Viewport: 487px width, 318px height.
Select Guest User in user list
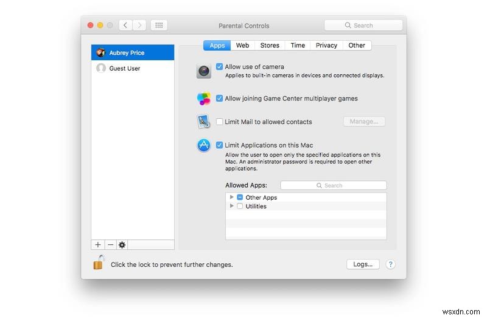coord(133,68)
